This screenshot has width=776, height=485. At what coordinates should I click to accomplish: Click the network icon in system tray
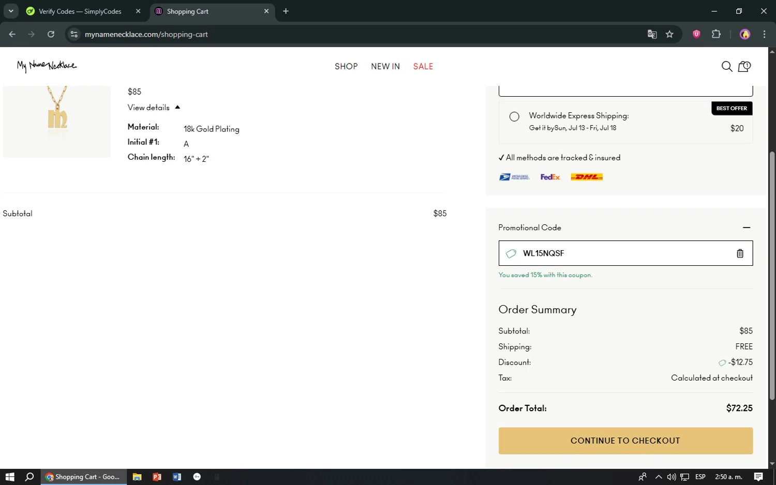click(x=684, y=477)
